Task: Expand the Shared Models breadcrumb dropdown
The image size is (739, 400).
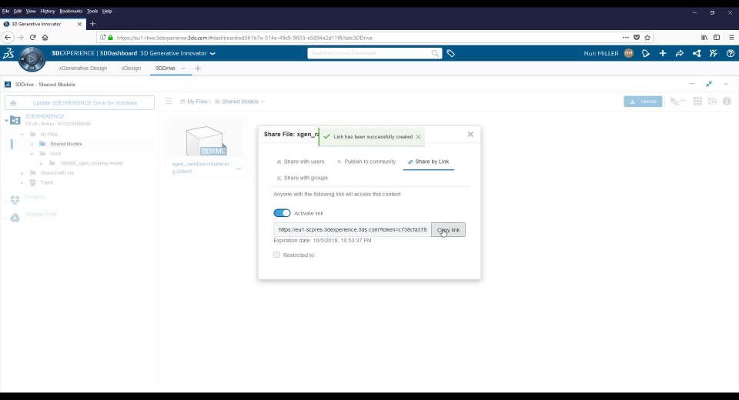Action: click(262, 102)
